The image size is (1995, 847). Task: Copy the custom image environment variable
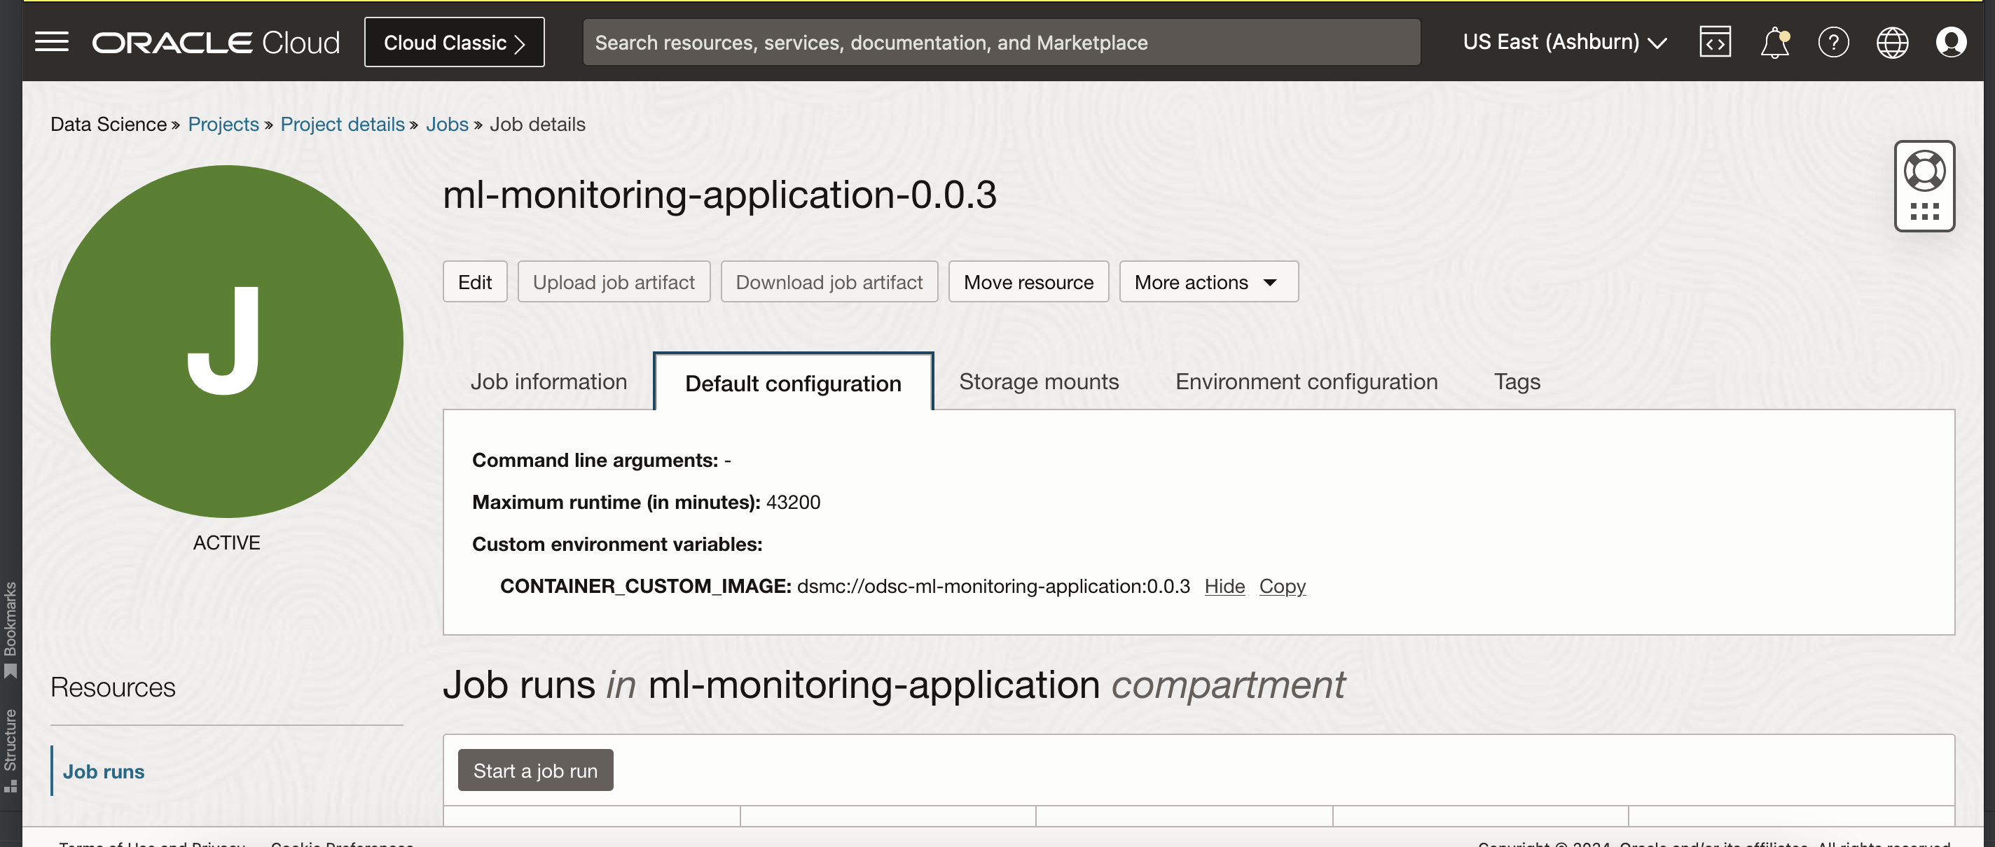(1282, 586)
